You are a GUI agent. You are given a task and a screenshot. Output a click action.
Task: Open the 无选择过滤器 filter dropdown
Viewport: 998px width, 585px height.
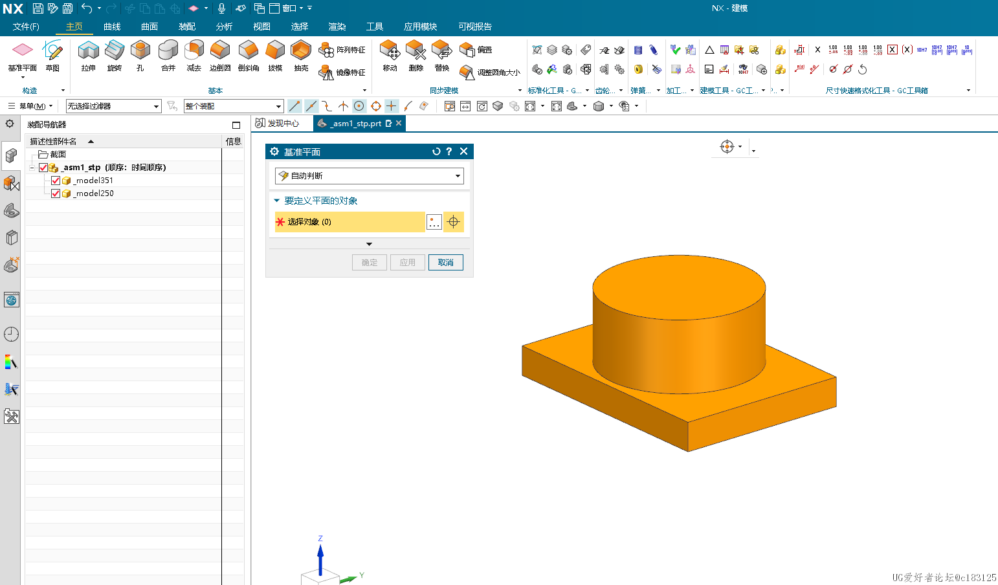click(114, 106)
